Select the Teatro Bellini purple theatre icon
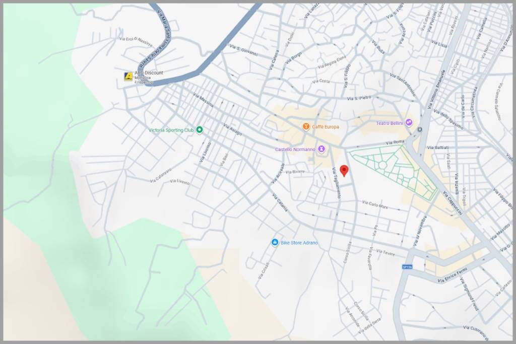The image size is (516, 344). coord(409,122)
